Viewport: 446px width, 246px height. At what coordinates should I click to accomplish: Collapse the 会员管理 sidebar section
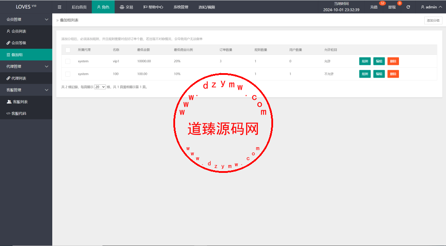pyautogui.click(x=26, y=19)
